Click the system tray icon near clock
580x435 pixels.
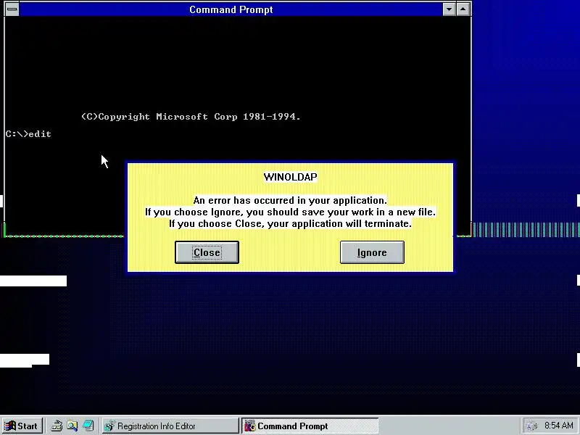coord(532,426)
